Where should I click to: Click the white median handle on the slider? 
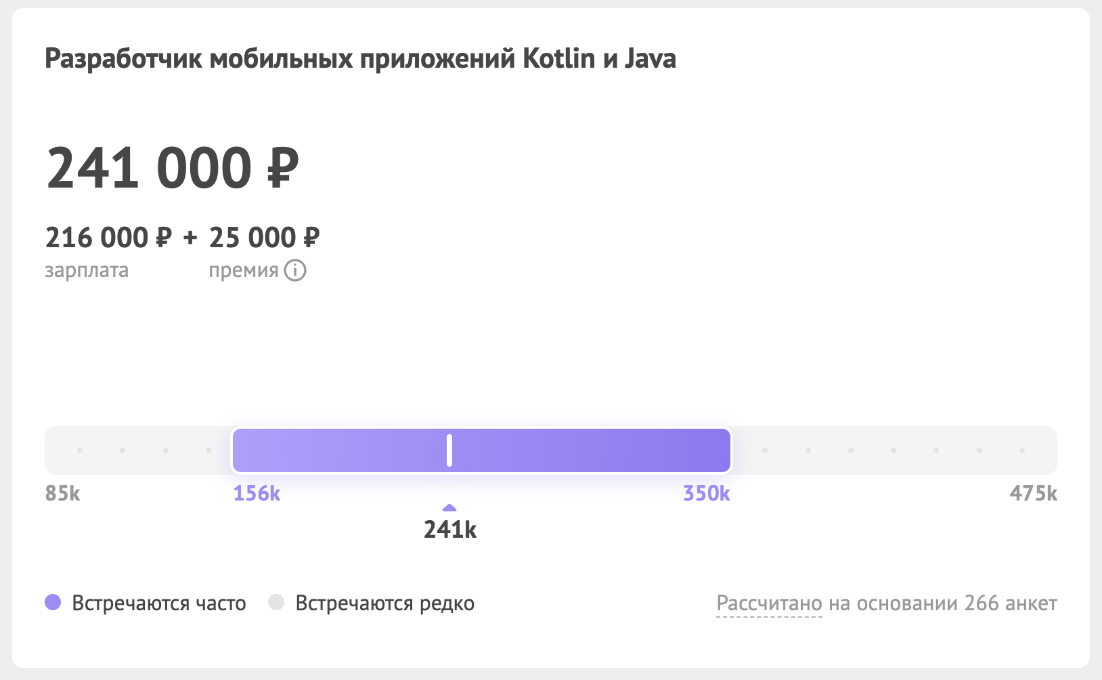pyautogui.click(x=449, y=450)
